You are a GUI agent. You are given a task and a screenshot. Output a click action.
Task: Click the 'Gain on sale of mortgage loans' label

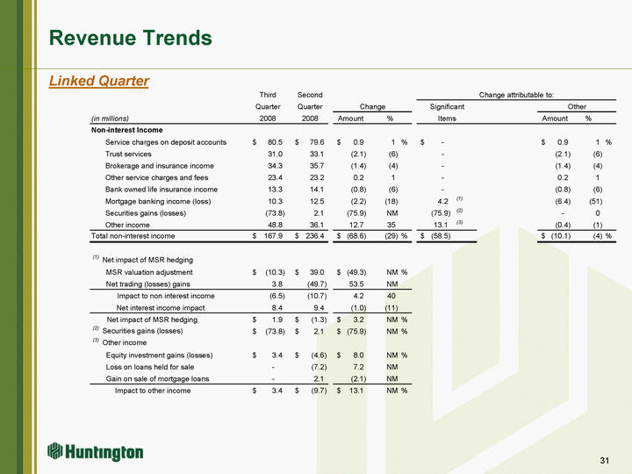coord(157,378)
